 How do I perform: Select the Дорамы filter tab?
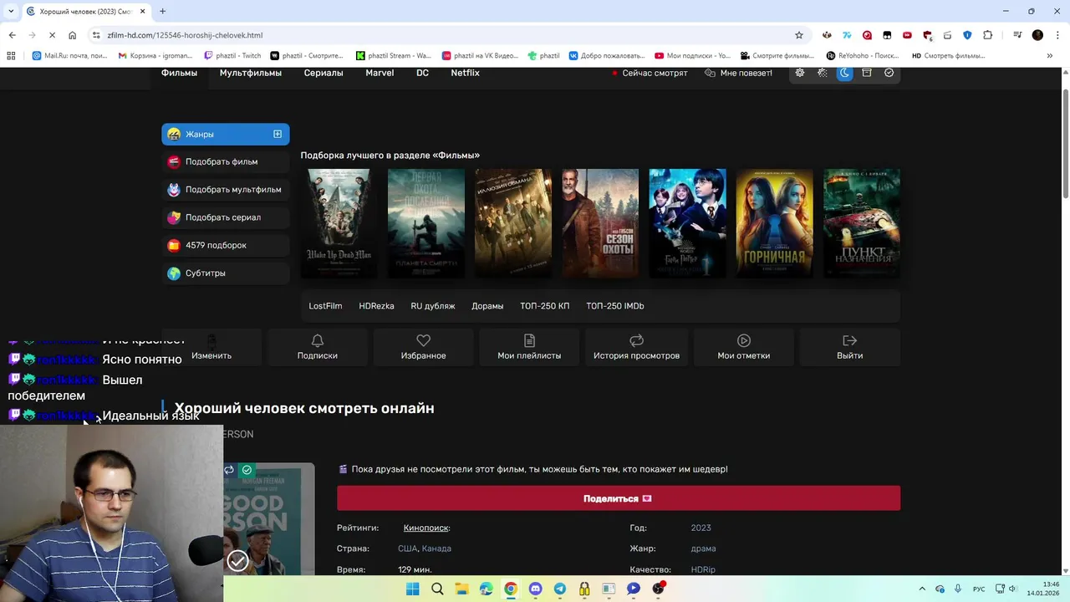[487, 306]
